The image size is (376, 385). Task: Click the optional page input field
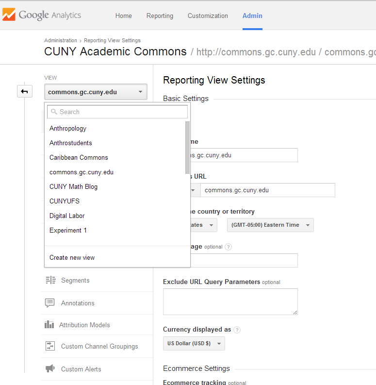coord(244,261)
